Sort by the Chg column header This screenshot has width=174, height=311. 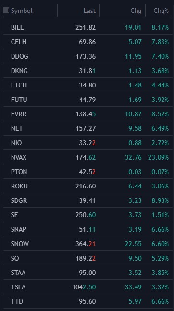pyautogui.click(x=136, y=11)
